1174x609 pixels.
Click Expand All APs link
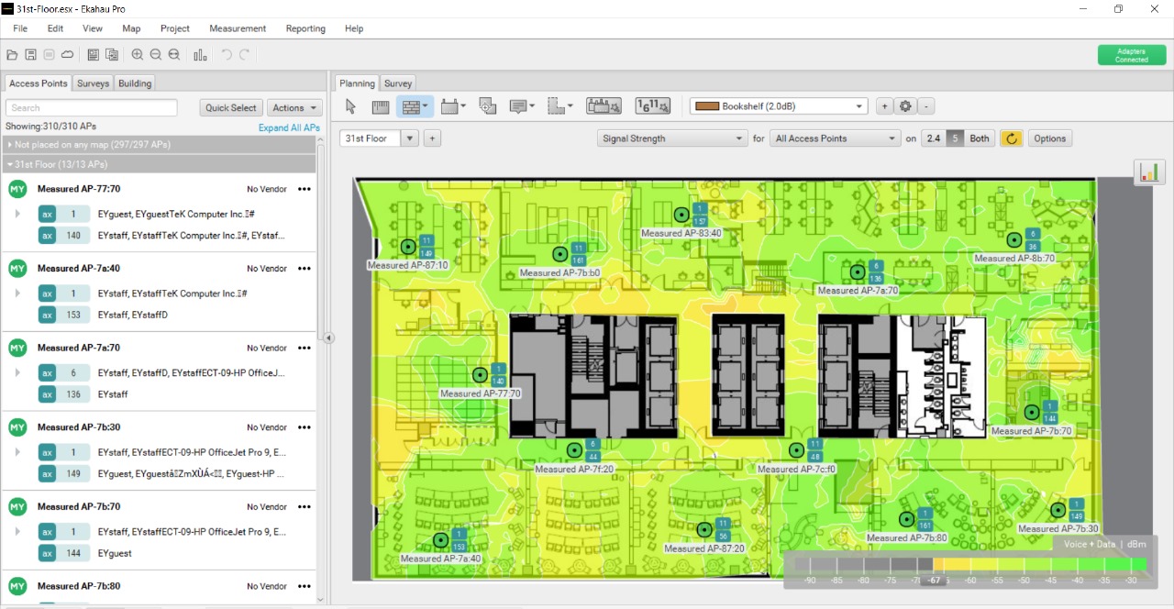[x=289, y=127]
